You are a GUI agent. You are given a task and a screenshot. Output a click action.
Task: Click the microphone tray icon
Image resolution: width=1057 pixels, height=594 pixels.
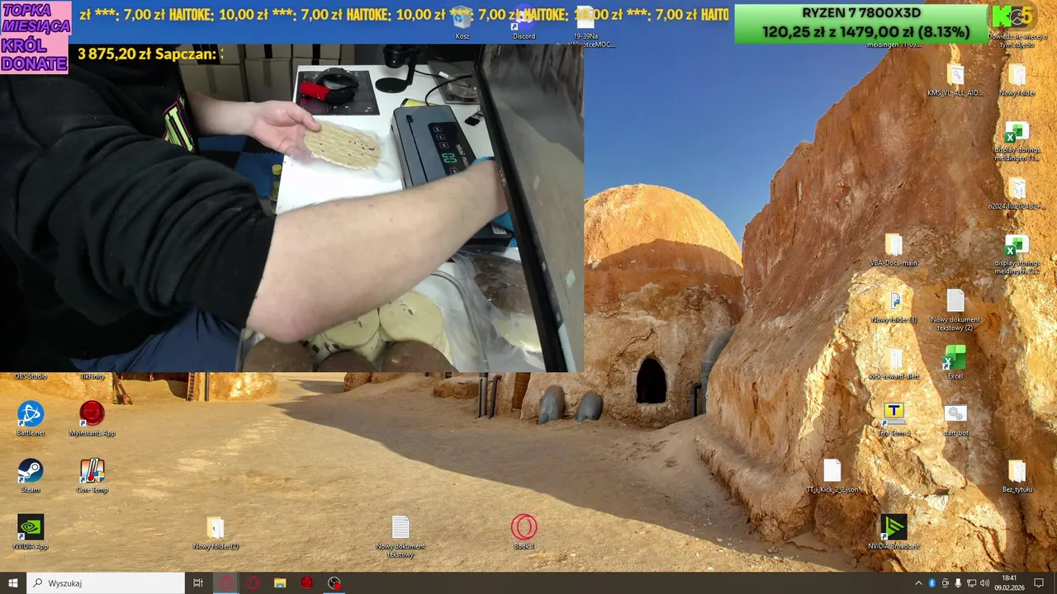[x=958, y=583]
